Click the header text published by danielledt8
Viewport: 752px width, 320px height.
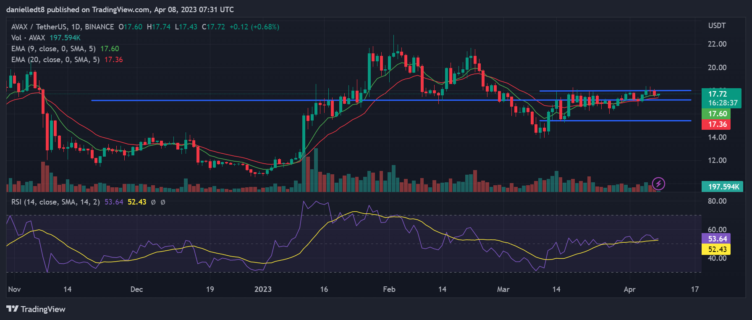[120, 9]
